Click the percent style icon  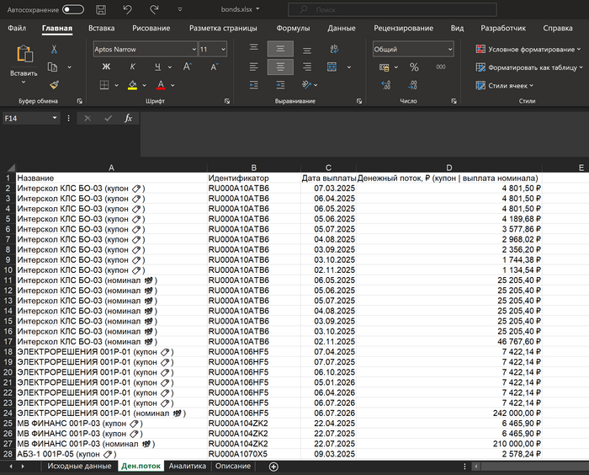[x=414, y=67]
